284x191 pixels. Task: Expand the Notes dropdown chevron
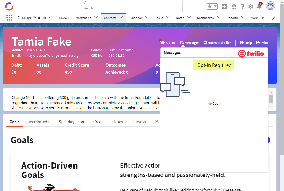(189, 17)
